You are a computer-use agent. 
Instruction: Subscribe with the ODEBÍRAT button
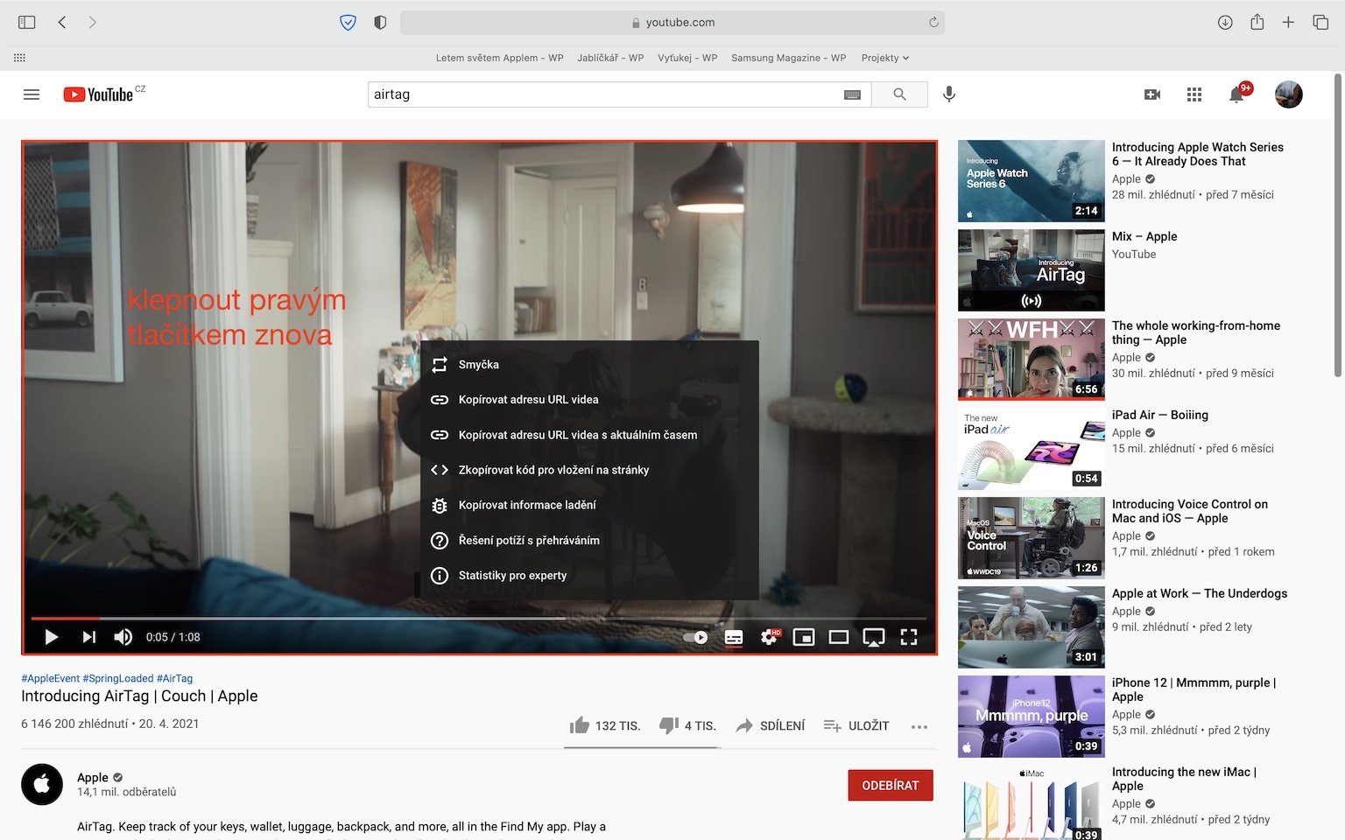tap(891, 785)
